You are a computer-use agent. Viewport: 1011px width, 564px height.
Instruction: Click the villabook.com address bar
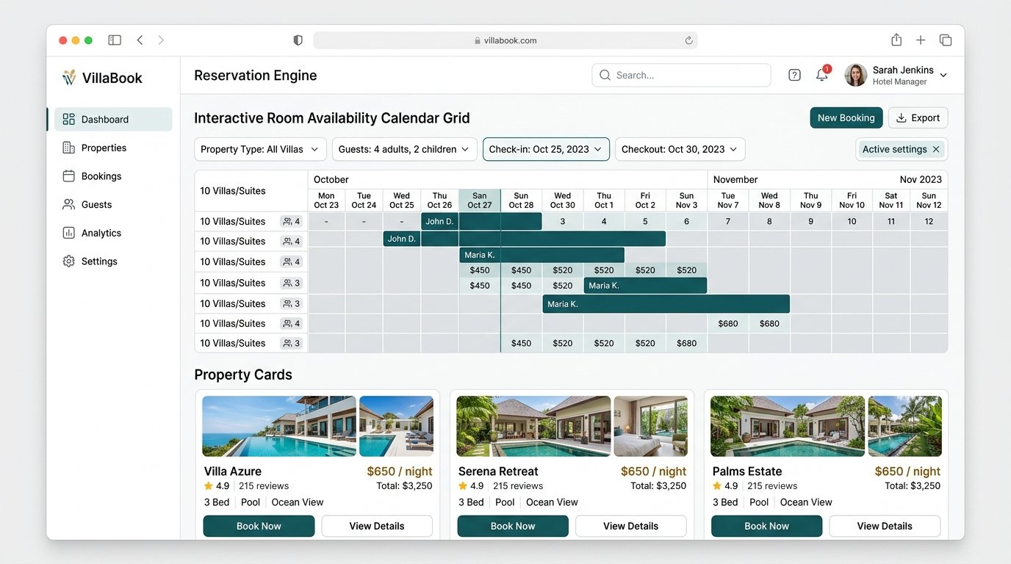point(505,40)
